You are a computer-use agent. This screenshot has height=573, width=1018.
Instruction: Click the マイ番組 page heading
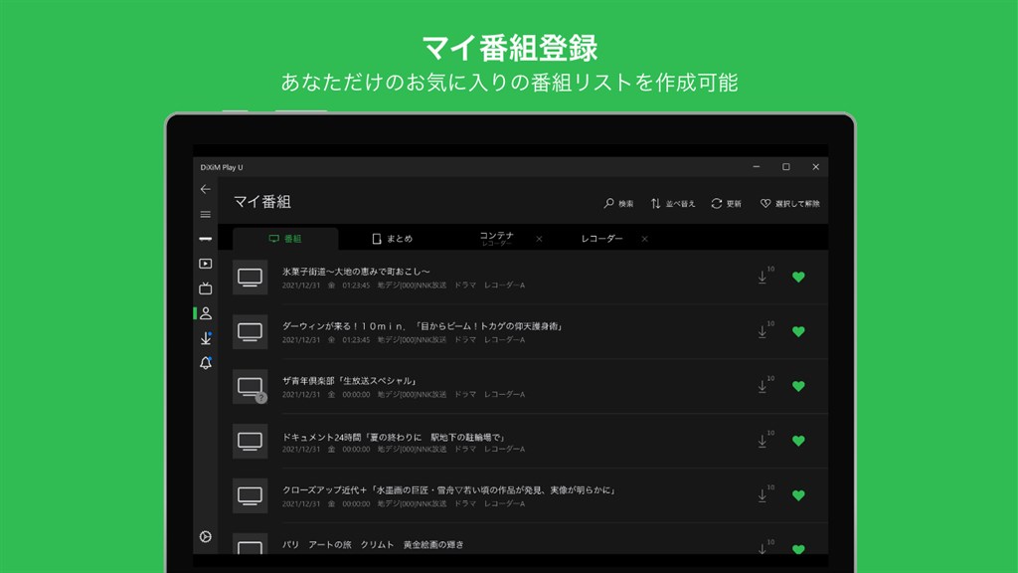tap(262, 202)
